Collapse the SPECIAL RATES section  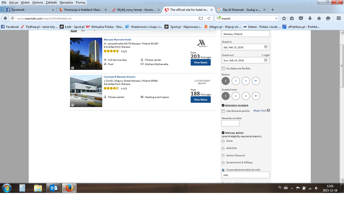click(x=223, y=133)
